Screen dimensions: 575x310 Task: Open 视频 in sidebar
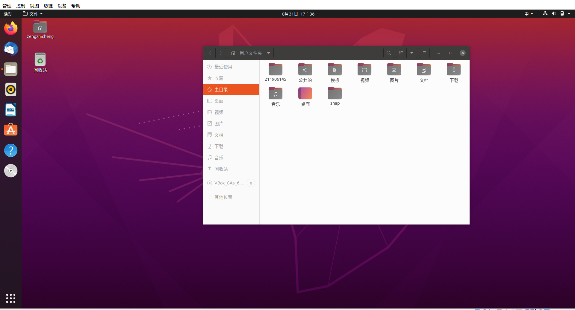(x=231, y=112)
